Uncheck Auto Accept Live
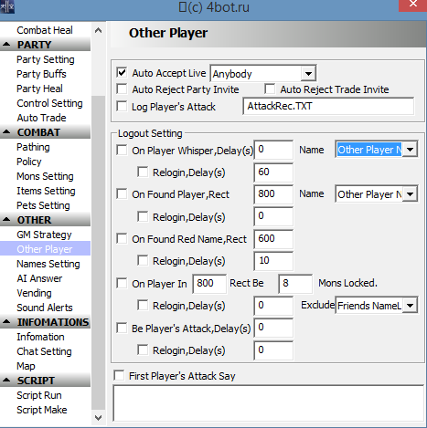427x428 pixels. pyautogui.click(x=122, y=73)
